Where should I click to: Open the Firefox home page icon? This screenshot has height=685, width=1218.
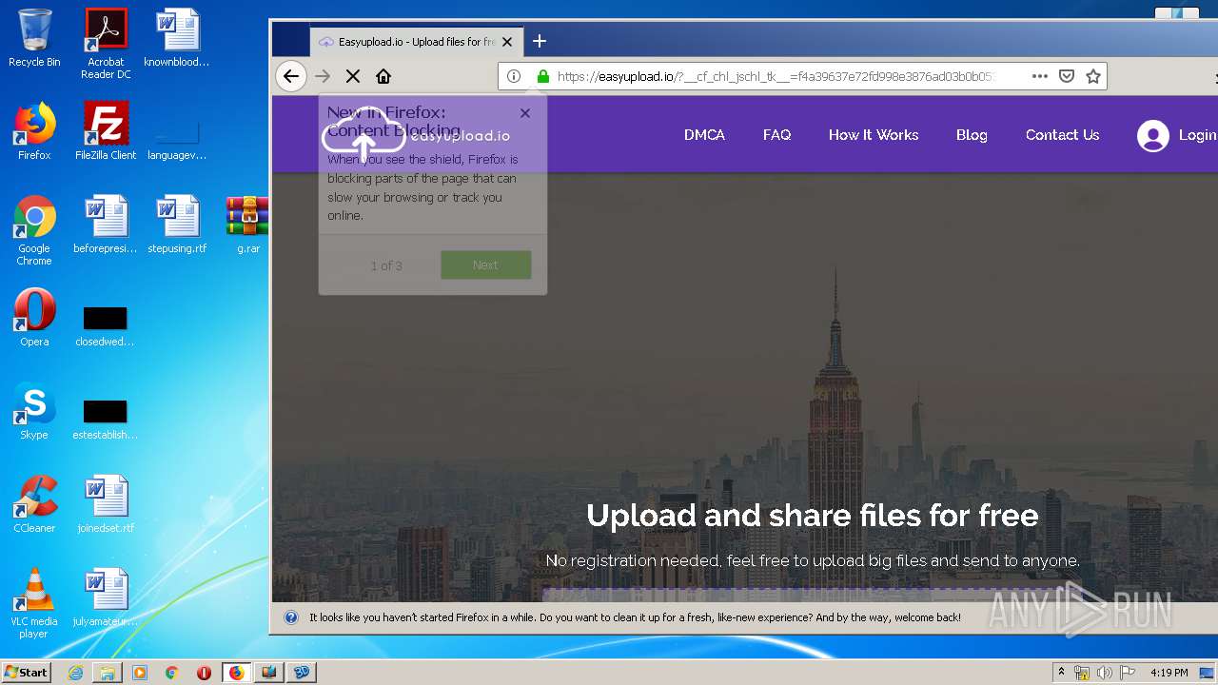tap(383, 76)
